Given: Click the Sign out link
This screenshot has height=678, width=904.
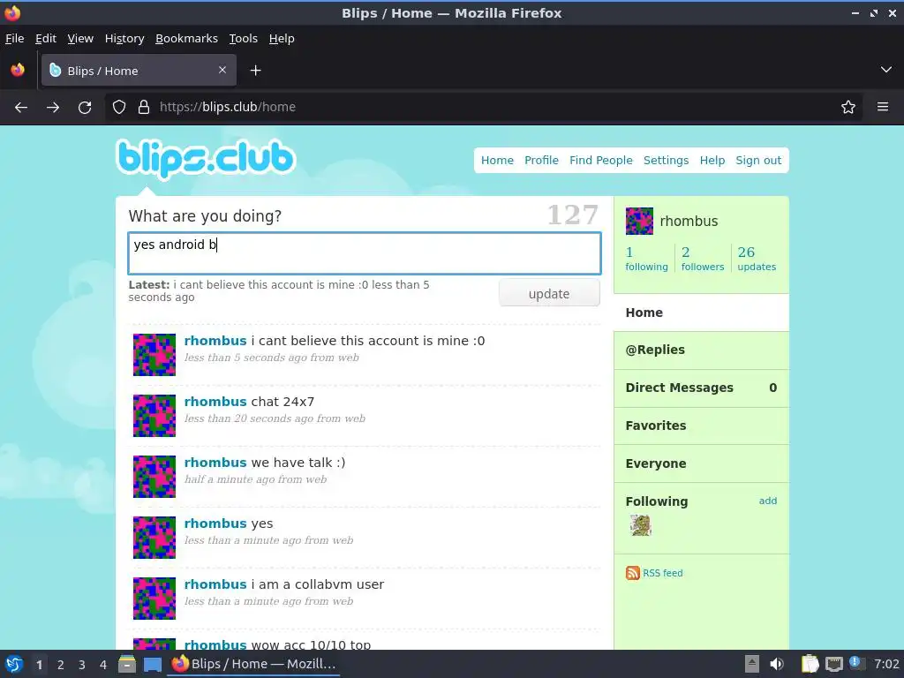Looking at the screenshot, I should click(758, 161).
